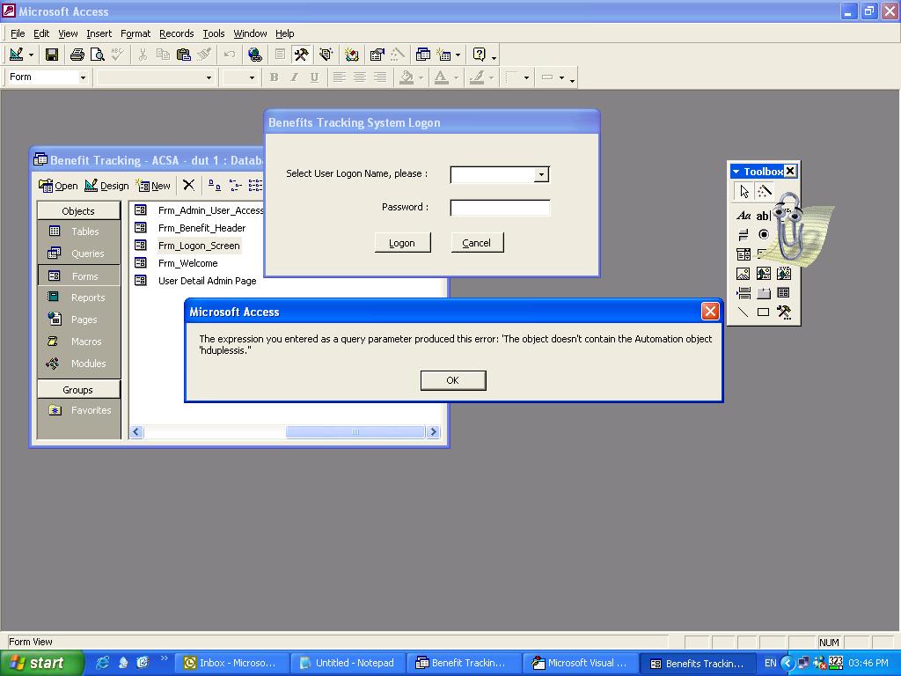Expand the Special Effect dropdown arrow
The height and width of the screenshot is (676, 901).
coord(561,77)
